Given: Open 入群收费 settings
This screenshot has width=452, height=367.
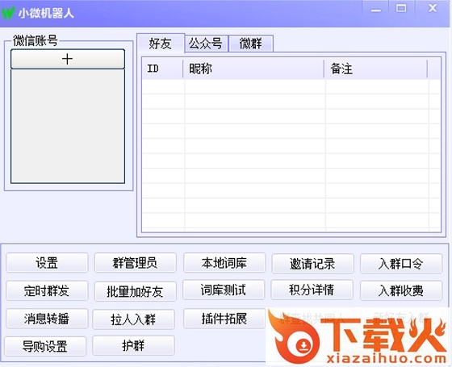Looking at the screenshot, I should [x=401, y=290].
